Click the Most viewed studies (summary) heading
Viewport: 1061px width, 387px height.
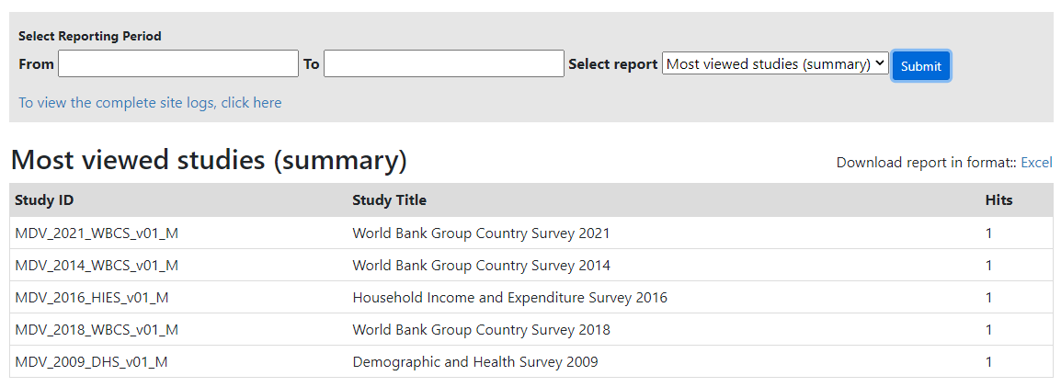(209, 160)
